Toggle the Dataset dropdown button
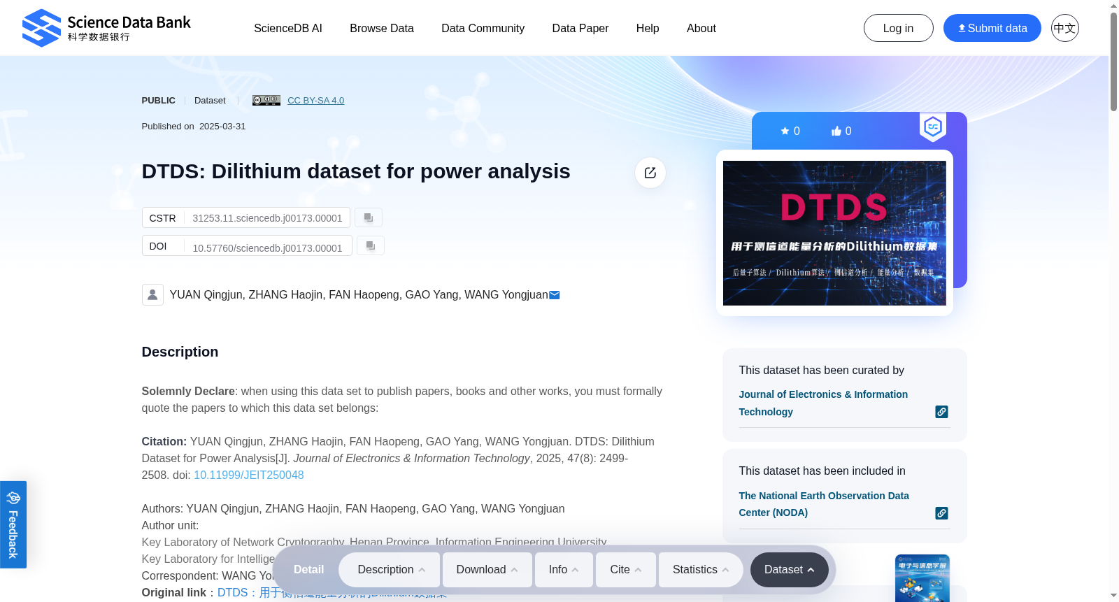The height and width of the screenshot is (602, 1119). pyautogui.click(x=789, y=570)
